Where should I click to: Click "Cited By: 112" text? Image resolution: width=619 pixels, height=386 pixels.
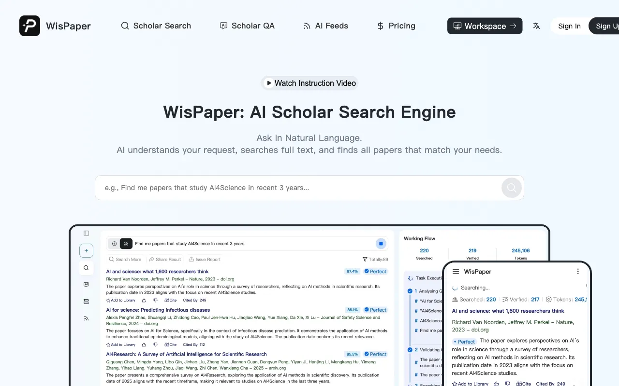(194, 345)
